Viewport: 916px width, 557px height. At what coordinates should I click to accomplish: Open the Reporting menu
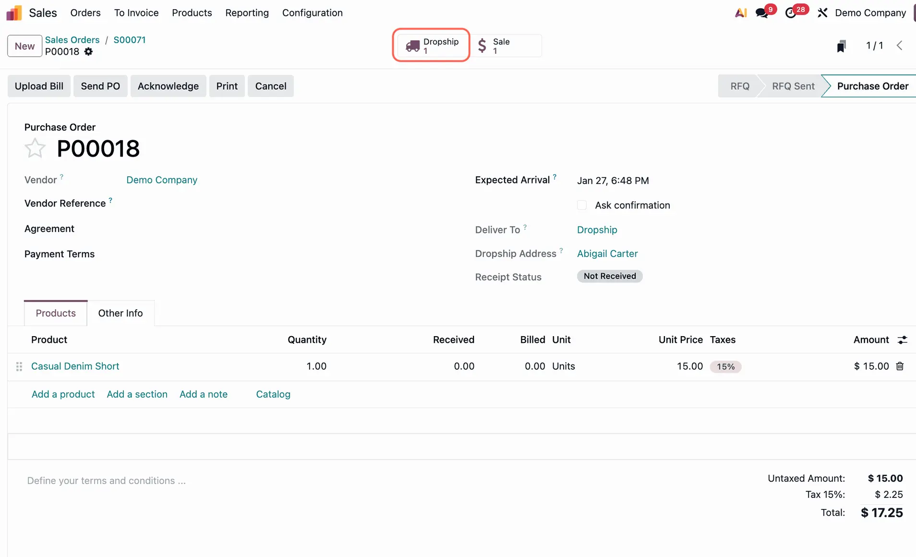(x=247, y=13)
